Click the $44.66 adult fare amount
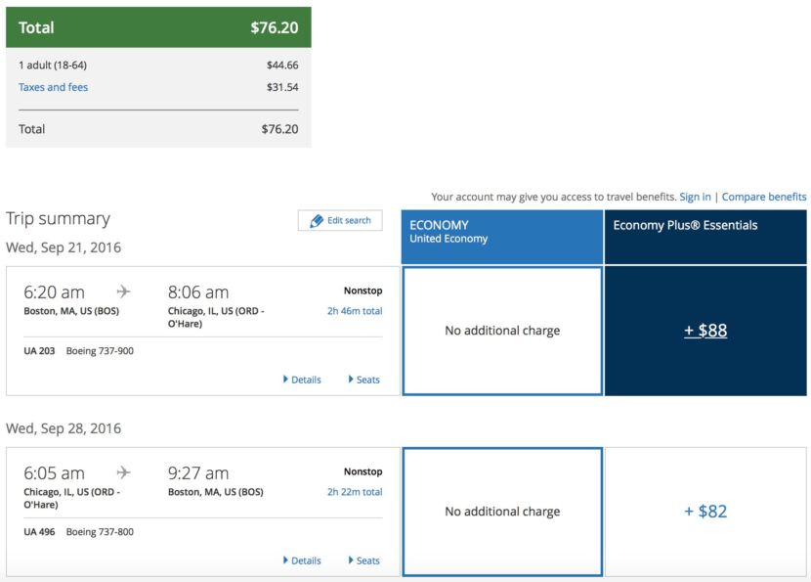Viewport: 811px width, 582px height. pyautogui.click(x=282, y=65)
